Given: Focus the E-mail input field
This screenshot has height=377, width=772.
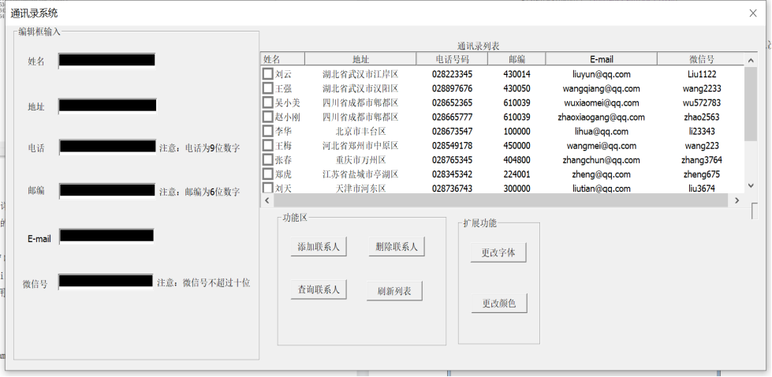Looking at the screenshot, I should (x=106, y=237).
